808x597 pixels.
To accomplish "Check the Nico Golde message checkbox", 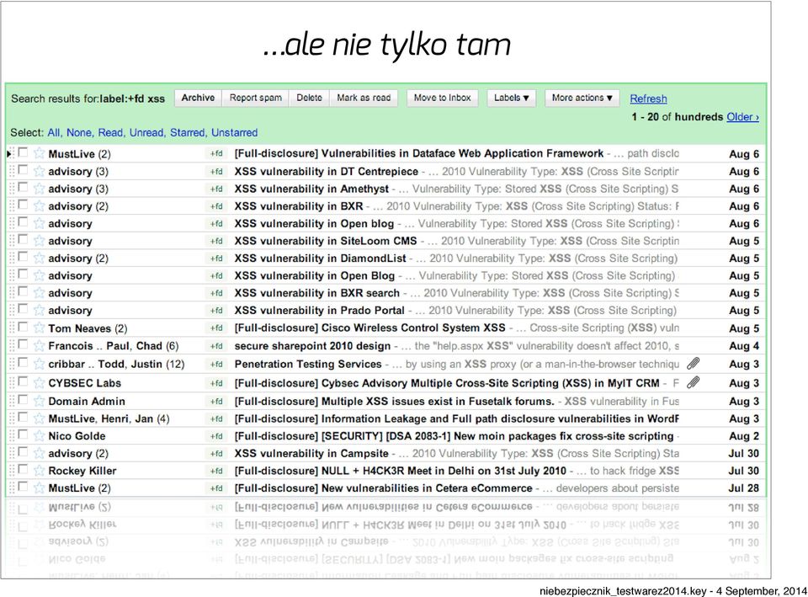I will point(23,435).
